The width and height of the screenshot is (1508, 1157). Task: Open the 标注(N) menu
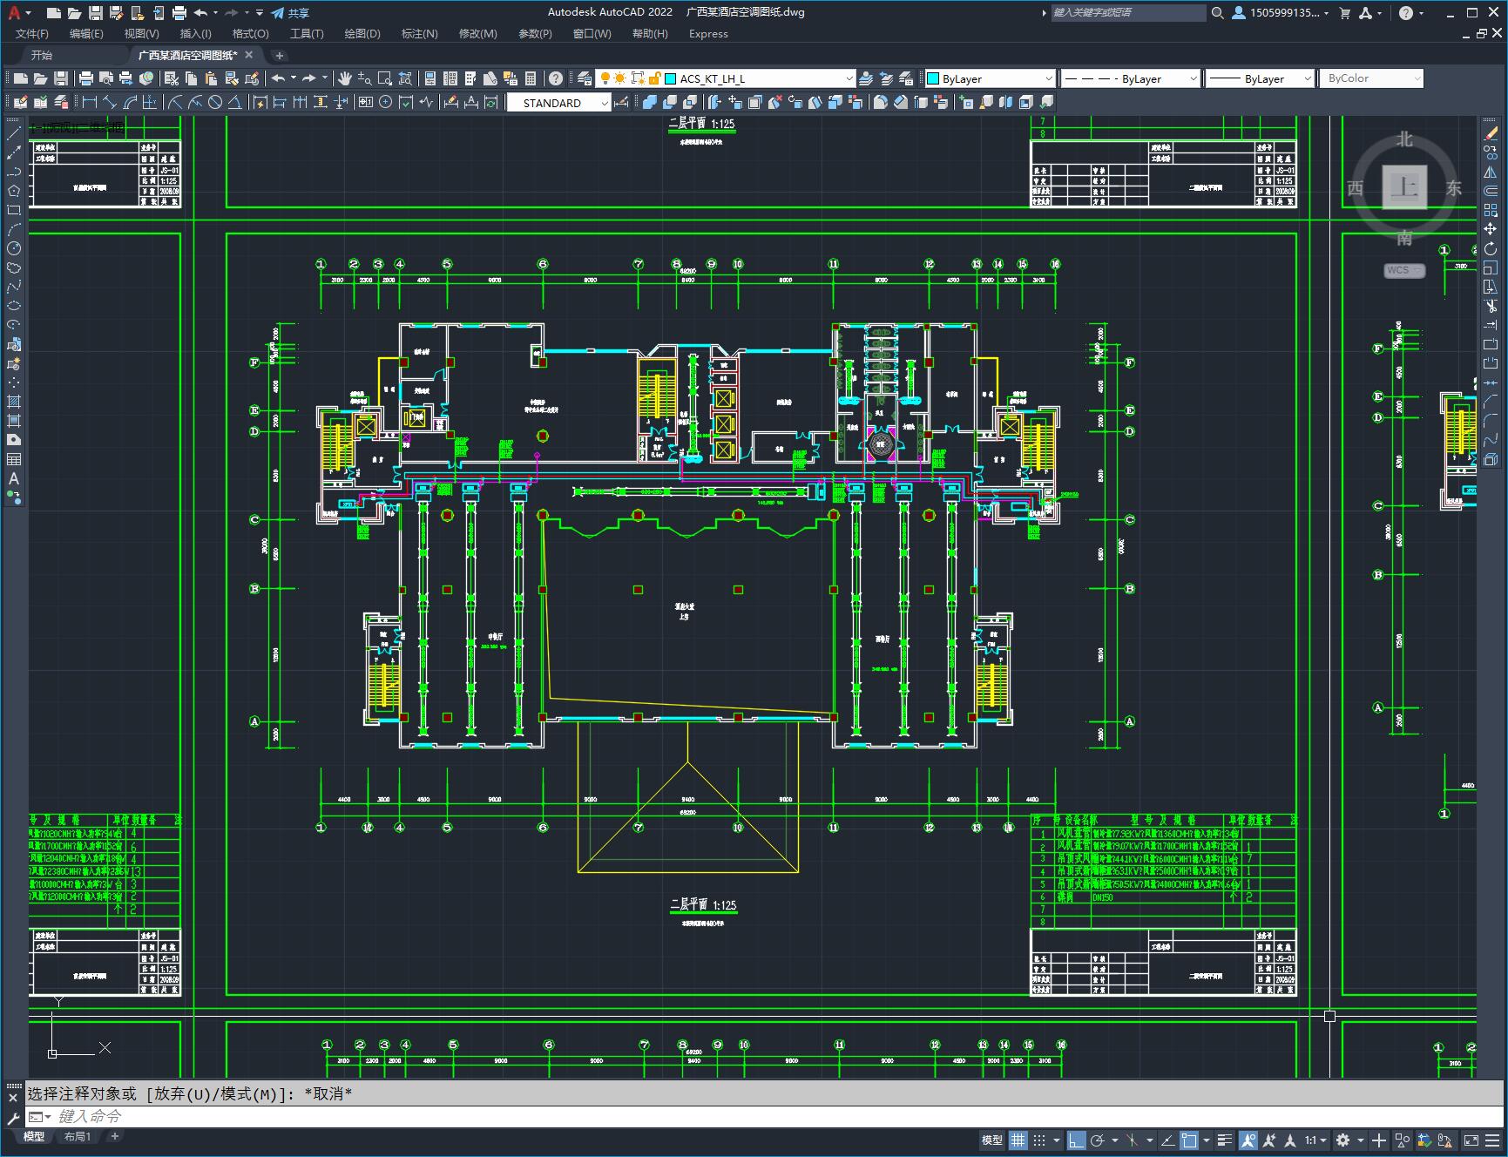[419, 34]
